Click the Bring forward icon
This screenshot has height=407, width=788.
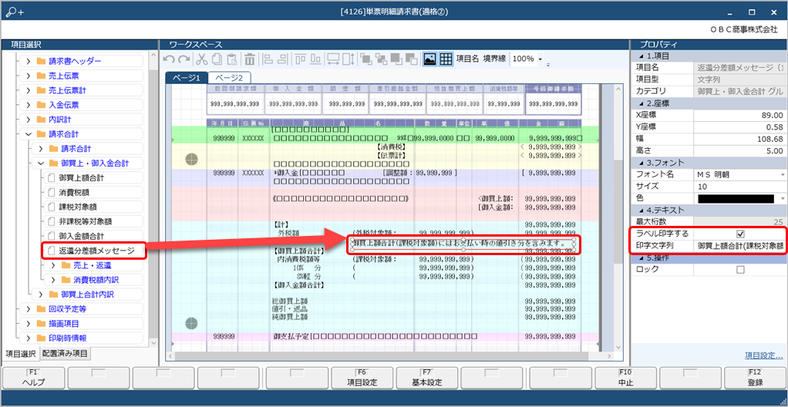tap(396, 59)
